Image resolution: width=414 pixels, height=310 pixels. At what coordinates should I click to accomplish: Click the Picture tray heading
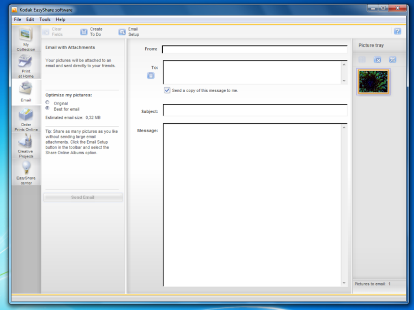coord(371,45)
